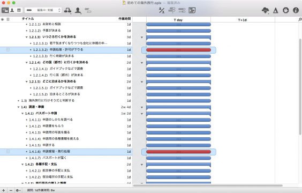Screen dimensions: 302x193
Task: Click the set baseline toolbar icon
Action: [x=192, y=10]
